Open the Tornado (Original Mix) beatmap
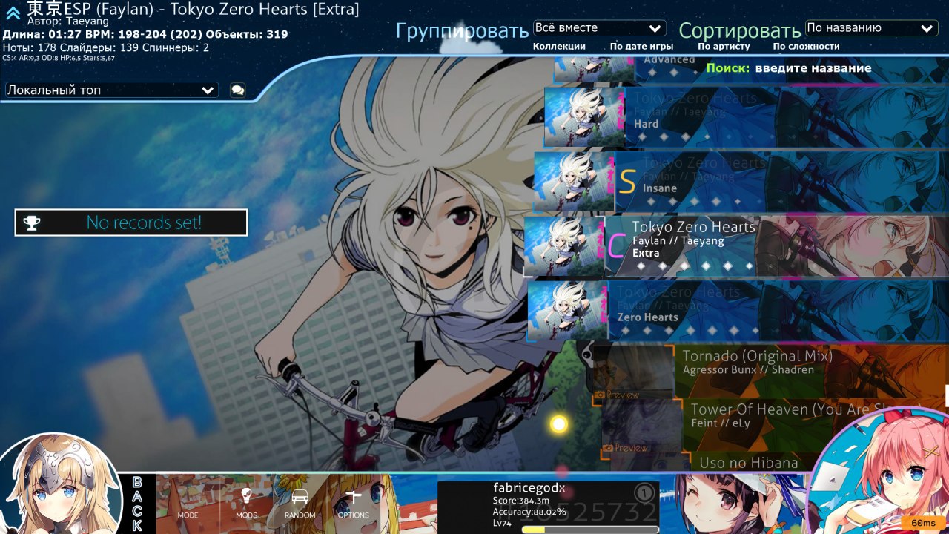949x534 pixels. [x=771, y=371]
